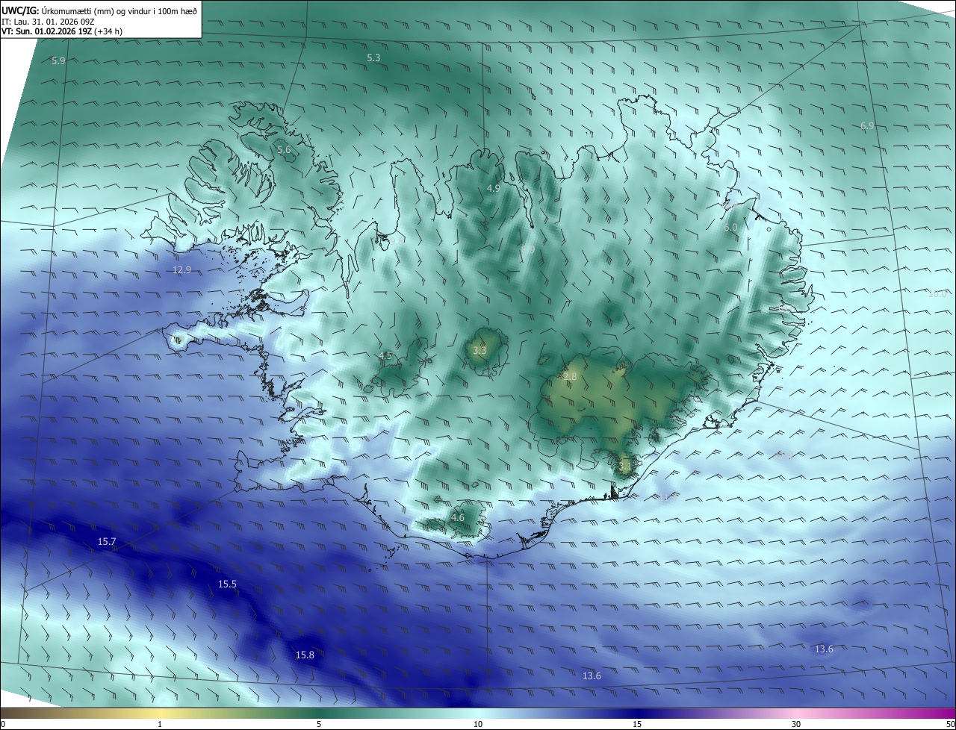Click colour bar tick label '1'
This screenshot has width=956, height=730.
click(160, 724)
